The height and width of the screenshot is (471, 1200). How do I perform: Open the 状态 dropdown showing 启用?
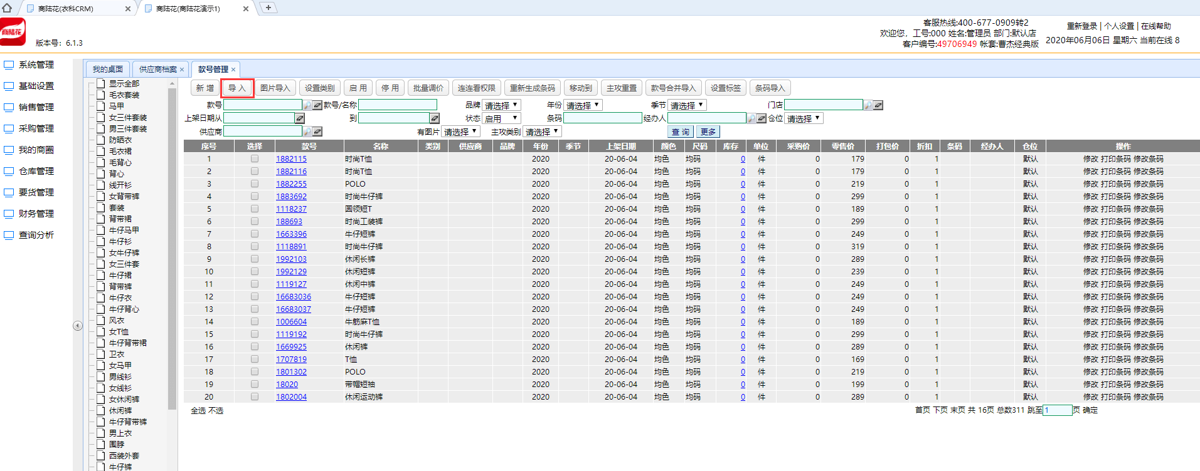point(501,118)
